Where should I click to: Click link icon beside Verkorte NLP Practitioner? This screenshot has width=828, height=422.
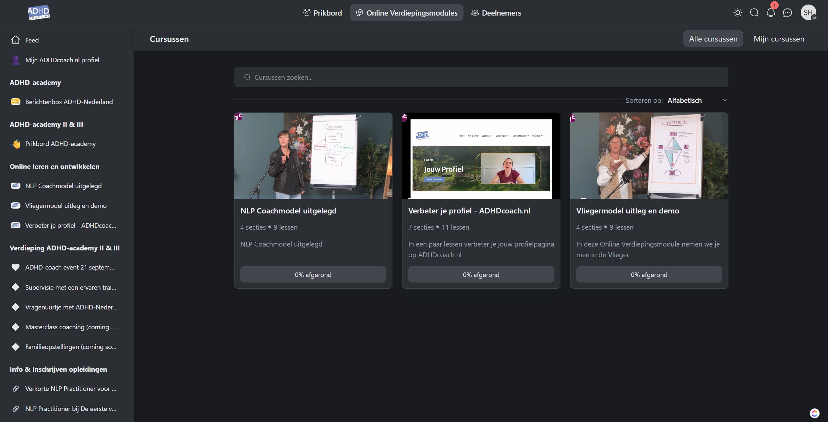tap(15, 389)
